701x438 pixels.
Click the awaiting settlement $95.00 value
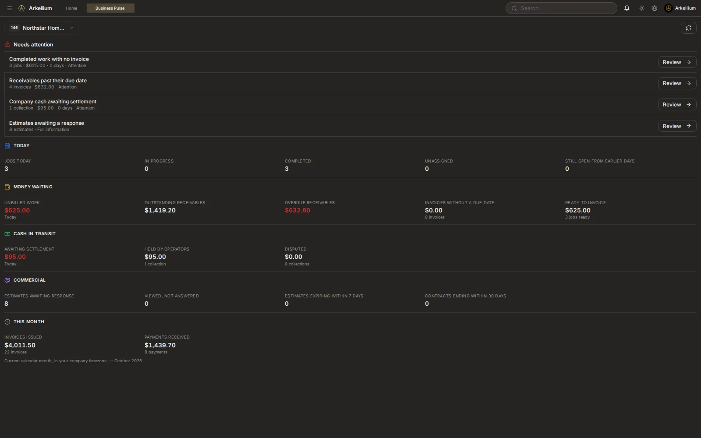[15, 257]
